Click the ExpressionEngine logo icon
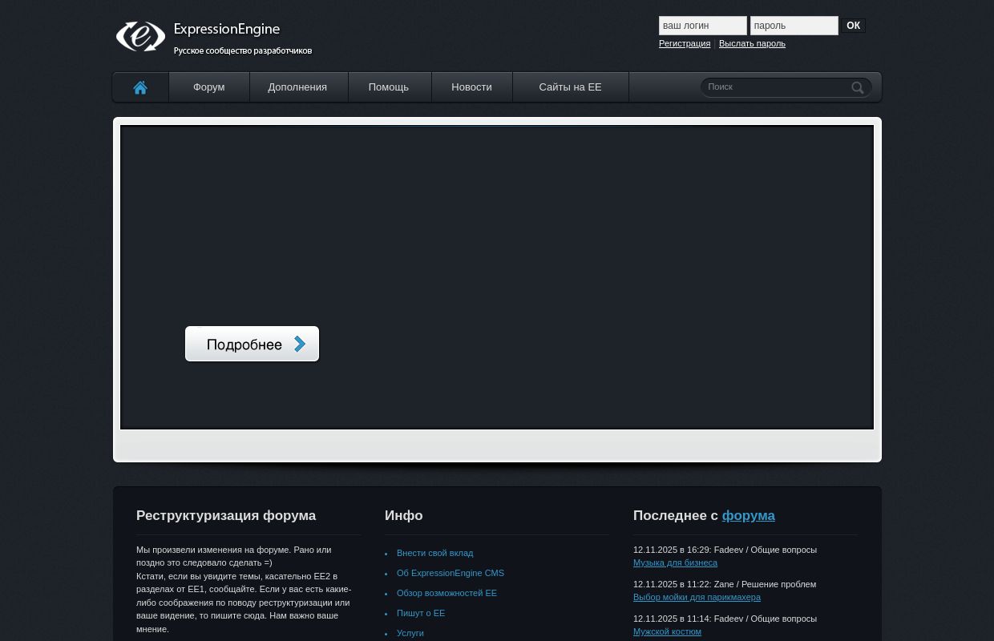Screen dimensions: 994x641 tap(141, 37)
